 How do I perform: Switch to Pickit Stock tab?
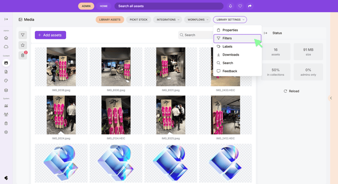[x=138, y=20]
